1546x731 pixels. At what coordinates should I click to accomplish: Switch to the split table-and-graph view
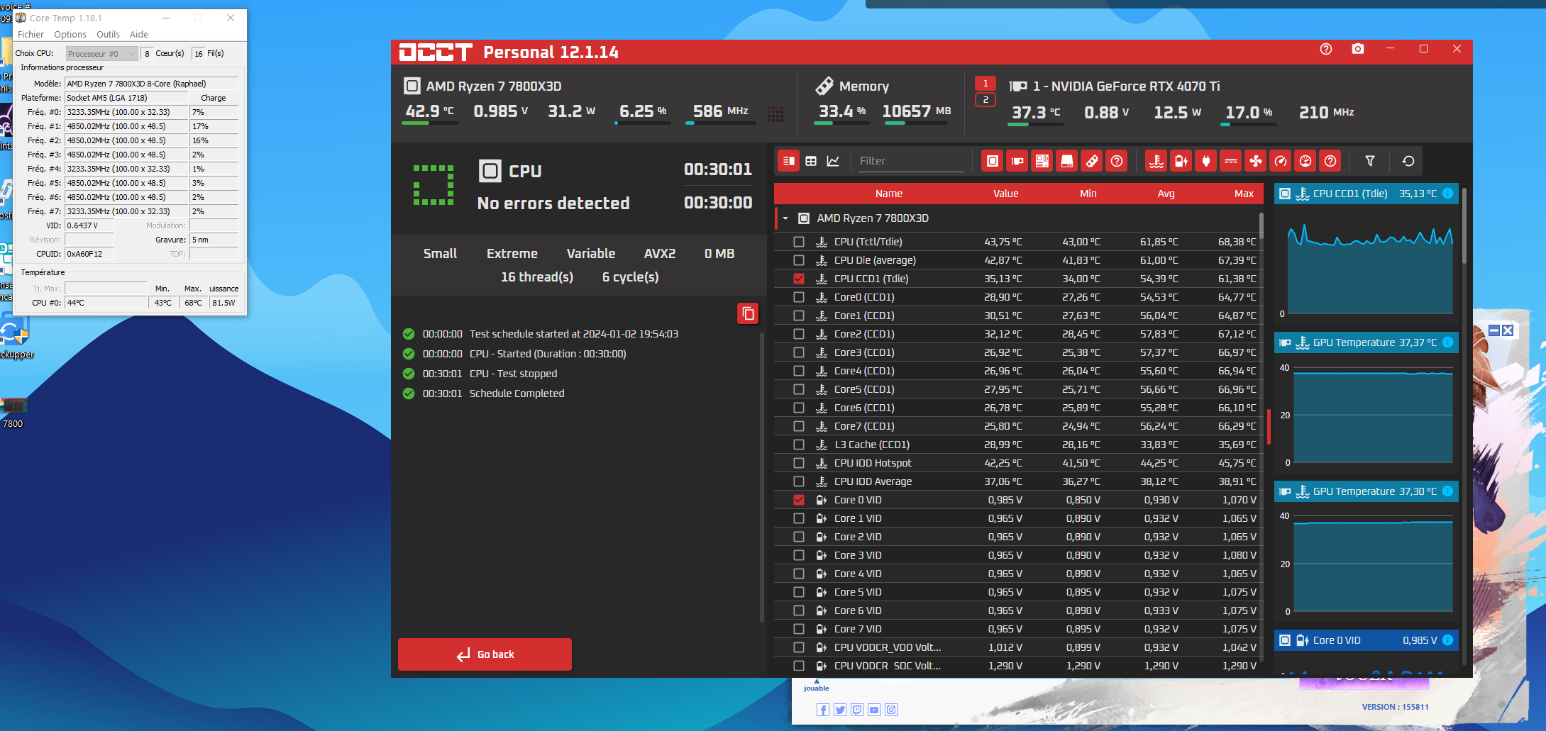pos(788,161)
